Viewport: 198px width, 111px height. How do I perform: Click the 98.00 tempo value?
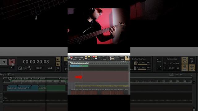pos(39,68)
